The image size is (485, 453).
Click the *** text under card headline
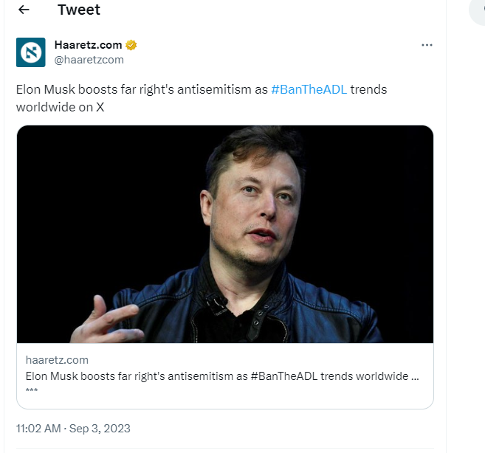pyautogui.click(x=32, y=390)
